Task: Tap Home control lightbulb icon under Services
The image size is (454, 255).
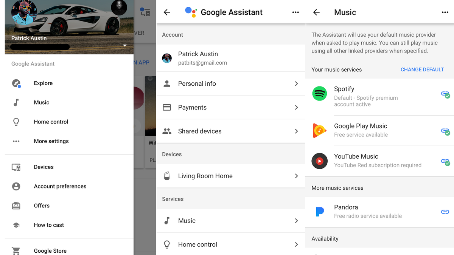Action: coord(167,244)
